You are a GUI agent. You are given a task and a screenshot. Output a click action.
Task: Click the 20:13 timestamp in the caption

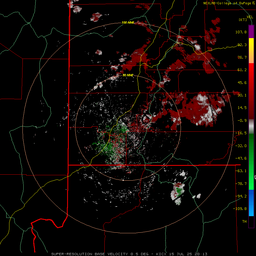201,254
